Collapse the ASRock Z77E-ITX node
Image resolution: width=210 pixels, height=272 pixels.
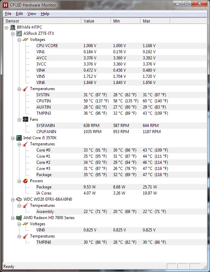pos(13,34)
